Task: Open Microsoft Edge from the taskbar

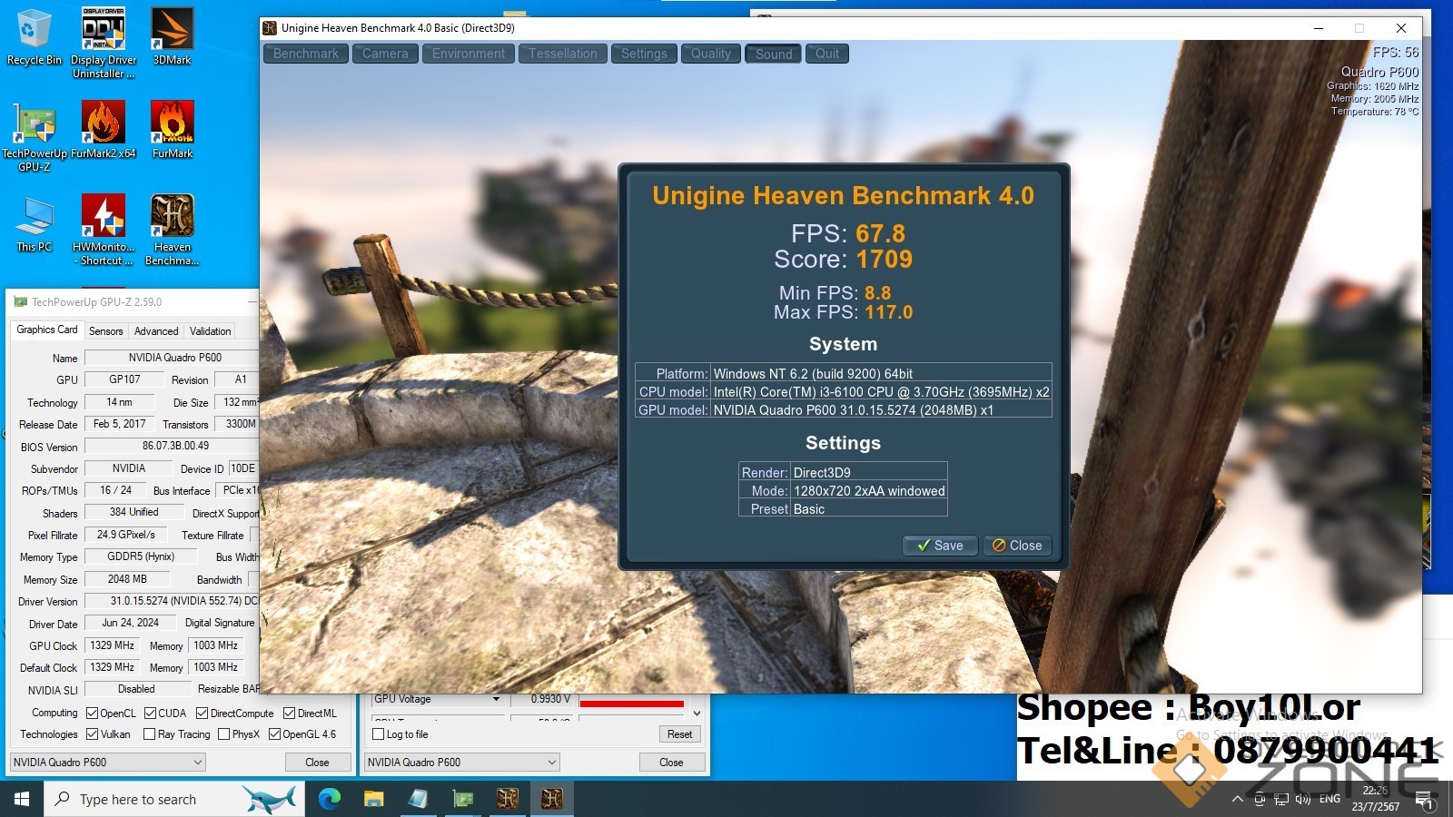Action: 329,799
